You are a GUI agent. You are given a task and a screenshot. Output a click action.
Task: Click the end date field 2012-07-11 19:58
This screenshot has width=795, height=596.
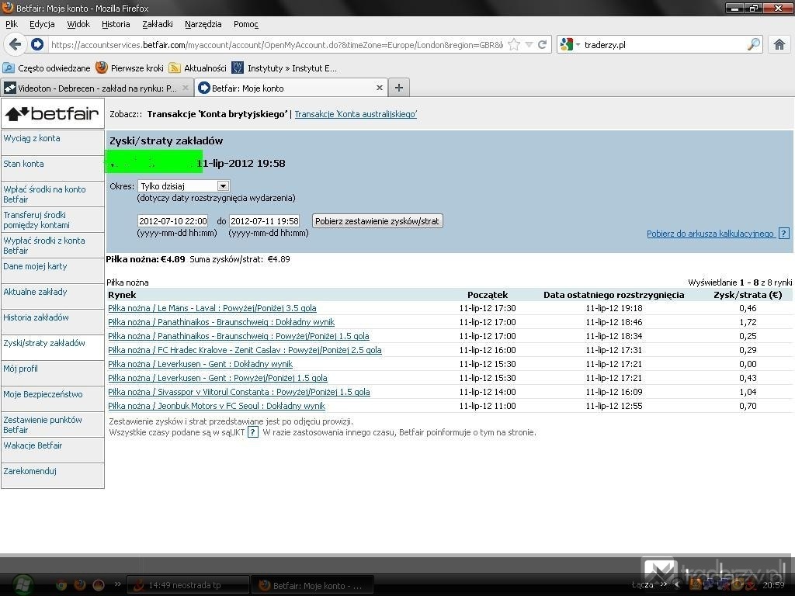tap(264, 221)
